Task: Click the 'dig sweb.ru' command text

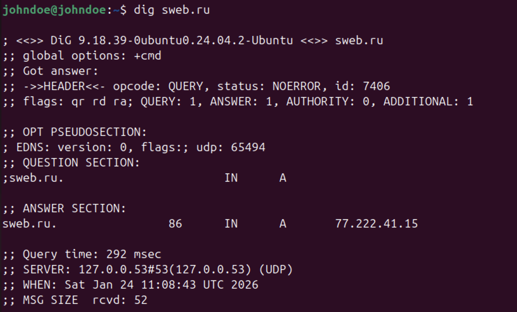Action: point(172,10)
